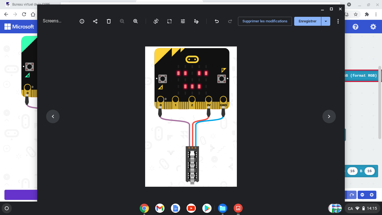Viewport: 382px width, 215px height.
Task: Open the screenshot thumbnail in the shelf
Action: [335, 208]
